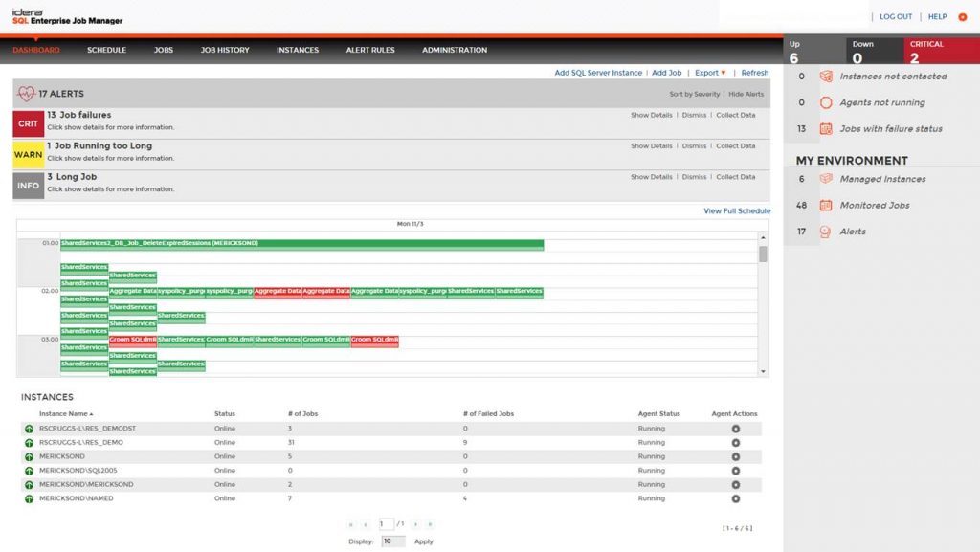This screenshot has width=980, height=552.
Task: Click Hide Alerts
Action: (746, 95)
